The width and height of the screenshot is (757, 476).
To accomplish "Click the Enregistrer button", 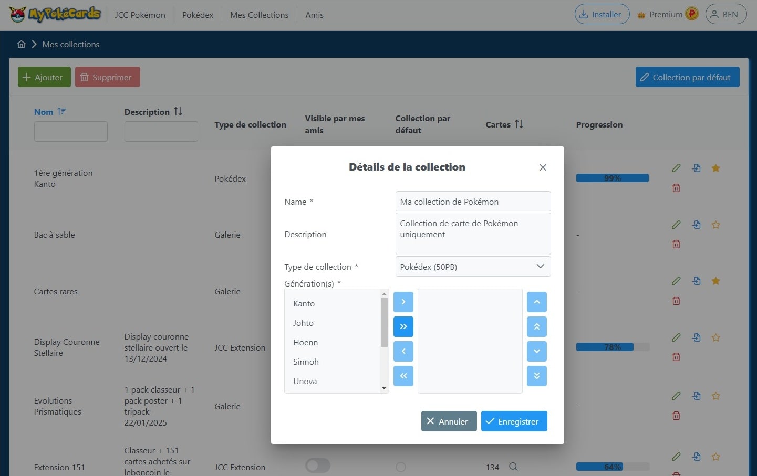I will pyautogui.click(x=514, y=421).
